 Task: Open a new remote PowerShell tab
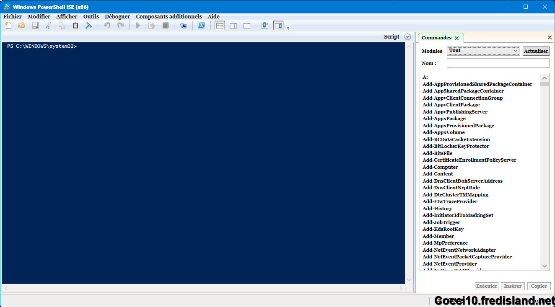pos(184,26)
